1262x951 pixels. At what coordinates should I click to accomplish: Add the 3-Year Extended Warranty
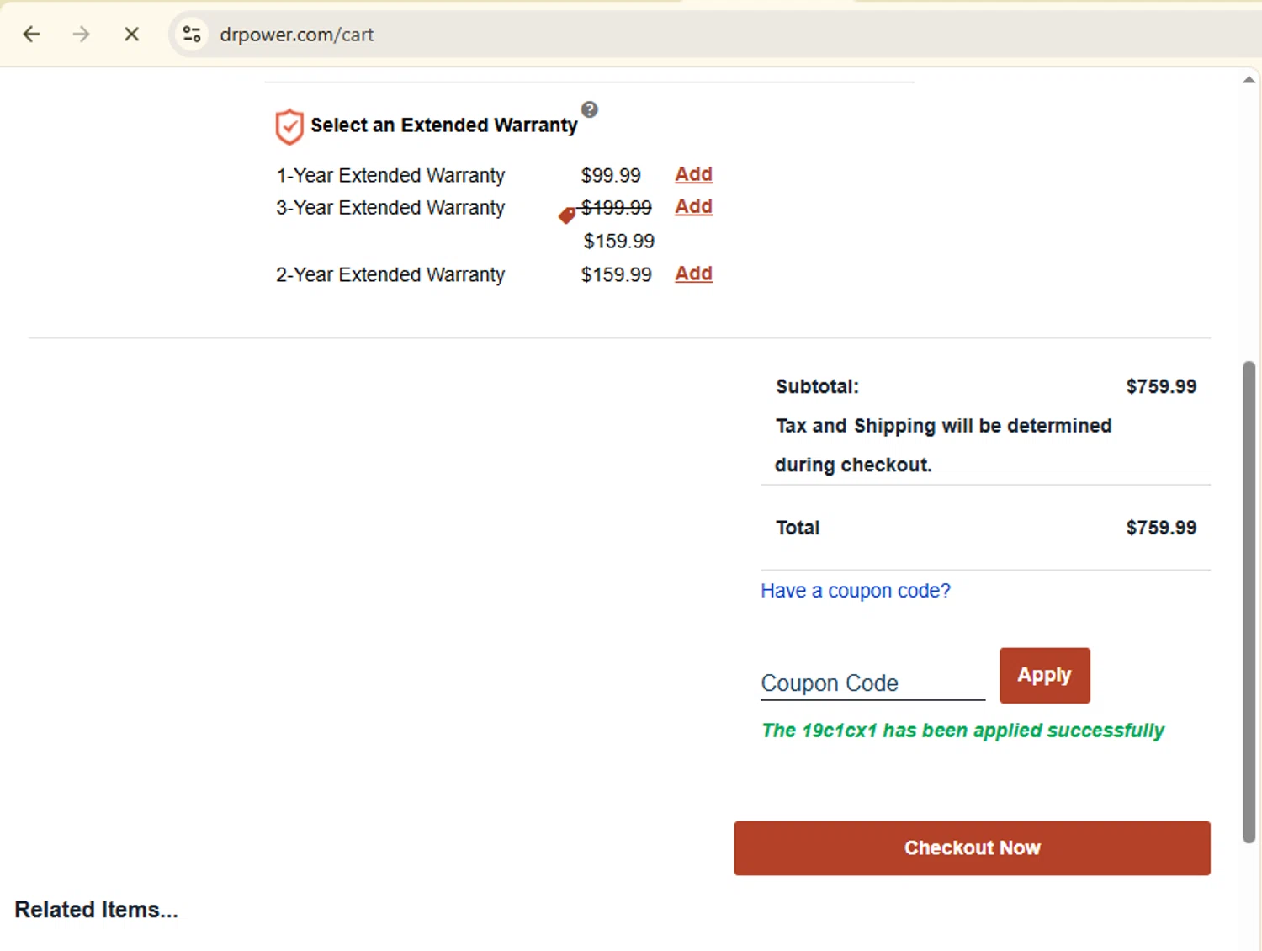[x=693, y=206]
